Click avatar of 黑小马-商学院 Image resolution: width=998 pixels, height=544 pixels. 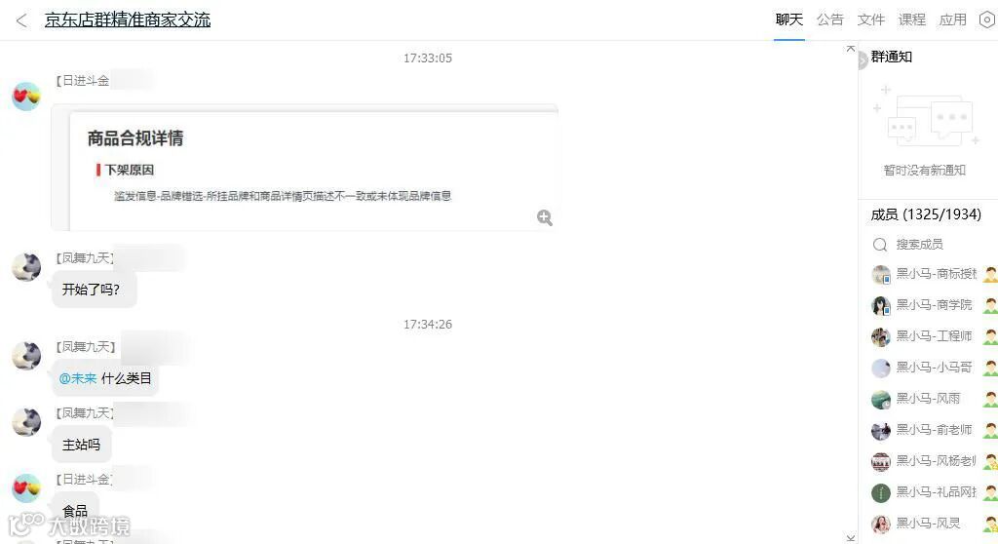click(881, 306)
